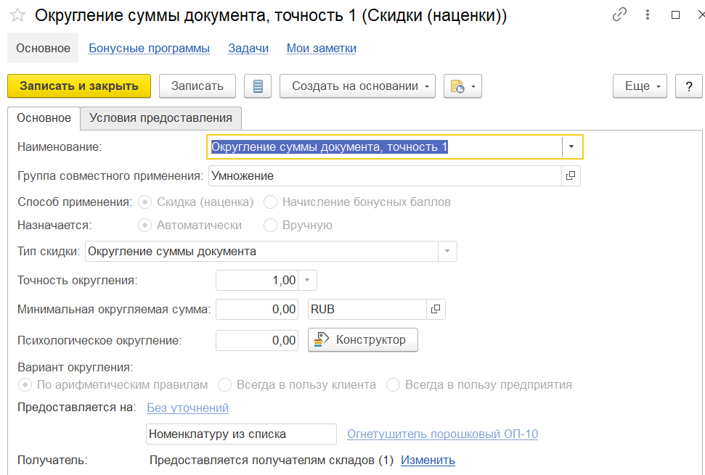Image resolution: width=705 pixels, height=475 pixels.
Task: Click the Записать и закрыть button
Action: point(79,86)
